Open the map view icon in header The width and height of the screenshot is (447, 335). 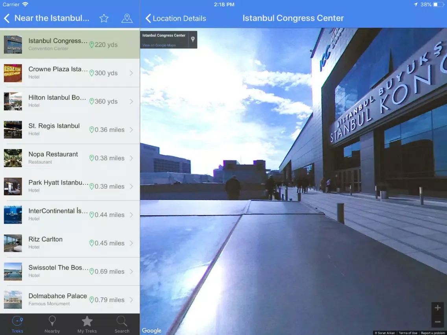tap(127, 18)
